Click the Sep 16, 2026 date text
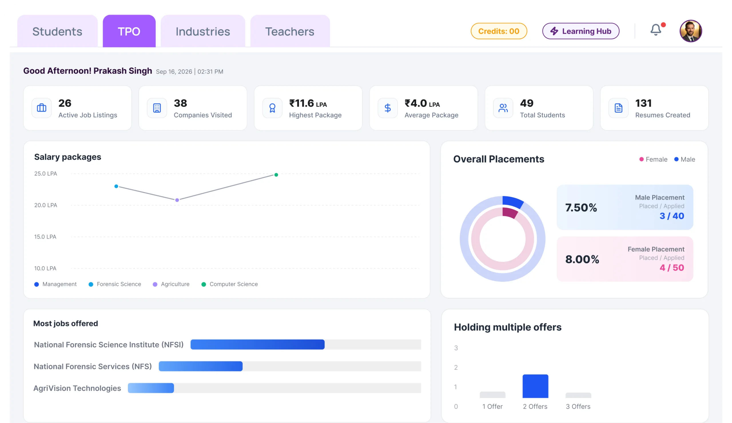This screenshot has width=732, height=423. [174, 71]
